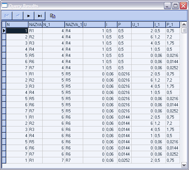The image size is (189, 170).
Task: Click the Query Results window icon
Action: click(x=4, y=5)
